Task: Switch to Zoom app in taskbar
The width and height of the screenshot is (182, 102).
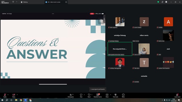Action: tap(26, 100)
